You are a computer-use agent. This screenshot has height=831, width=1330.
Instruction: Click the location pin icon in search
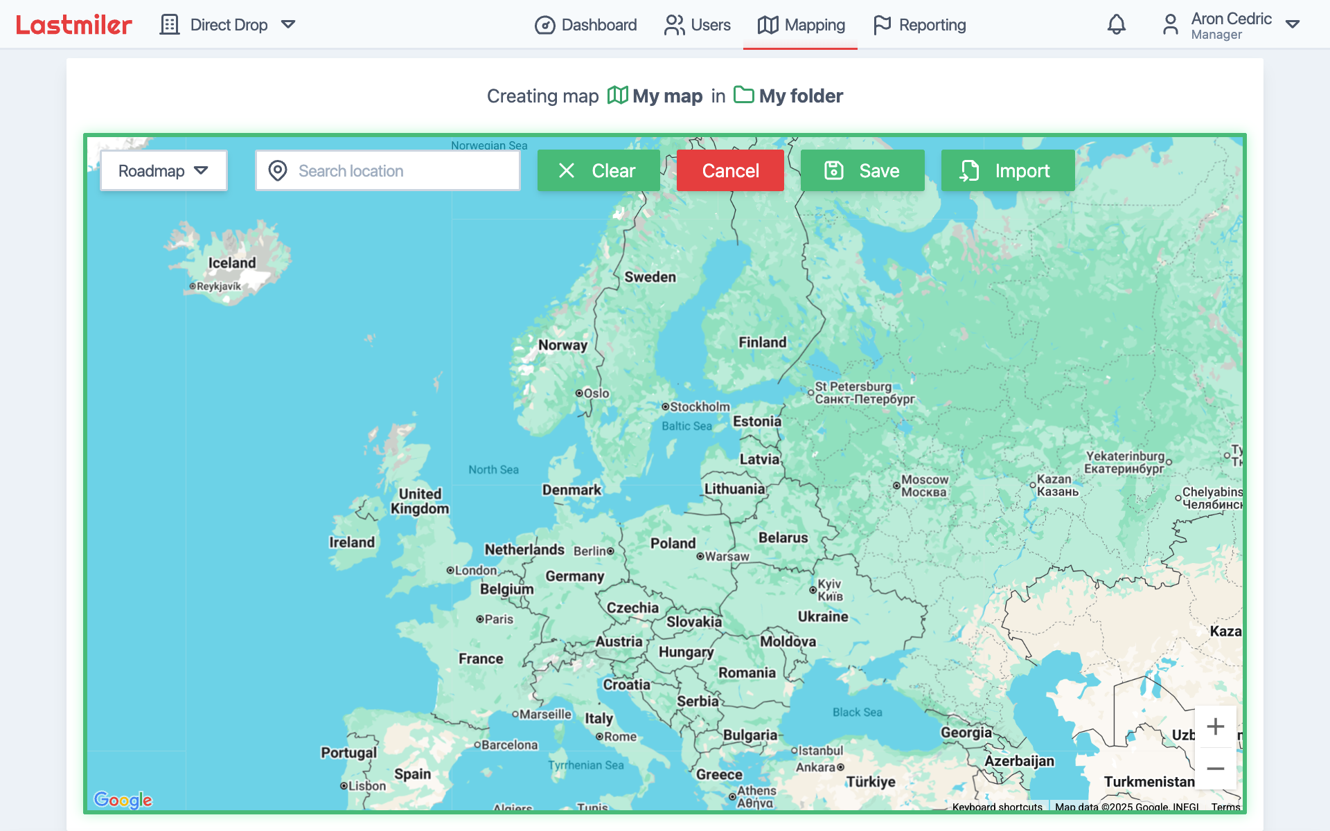point(278,170)
